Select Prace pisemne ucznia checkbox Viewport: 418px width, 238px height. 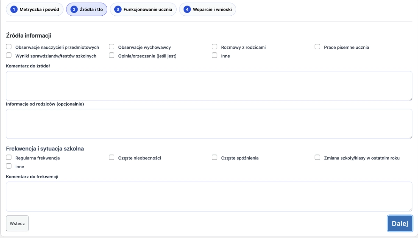tap(318, 47)
